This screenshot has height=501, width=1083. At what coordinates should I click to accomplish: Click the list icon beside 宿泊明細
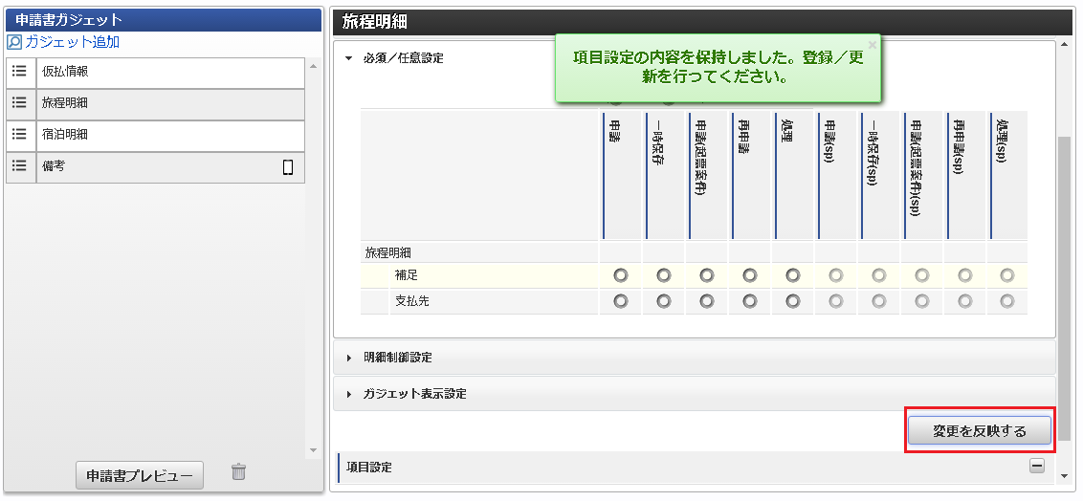point(18,135)
